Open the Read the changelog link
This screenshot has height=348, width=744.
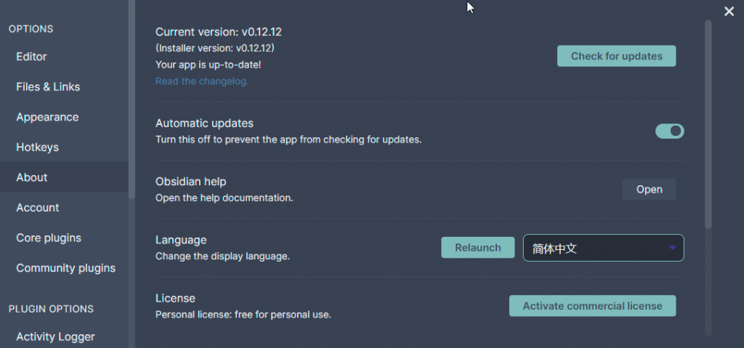point(202,81)
